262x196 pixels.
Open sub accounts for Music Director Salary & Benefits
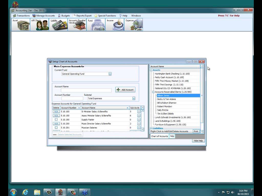point(138,124)
